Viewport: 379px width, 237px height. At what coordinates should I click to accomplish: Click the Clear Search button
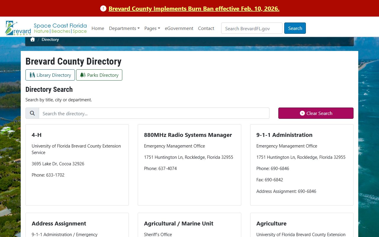tap(316, 113)
